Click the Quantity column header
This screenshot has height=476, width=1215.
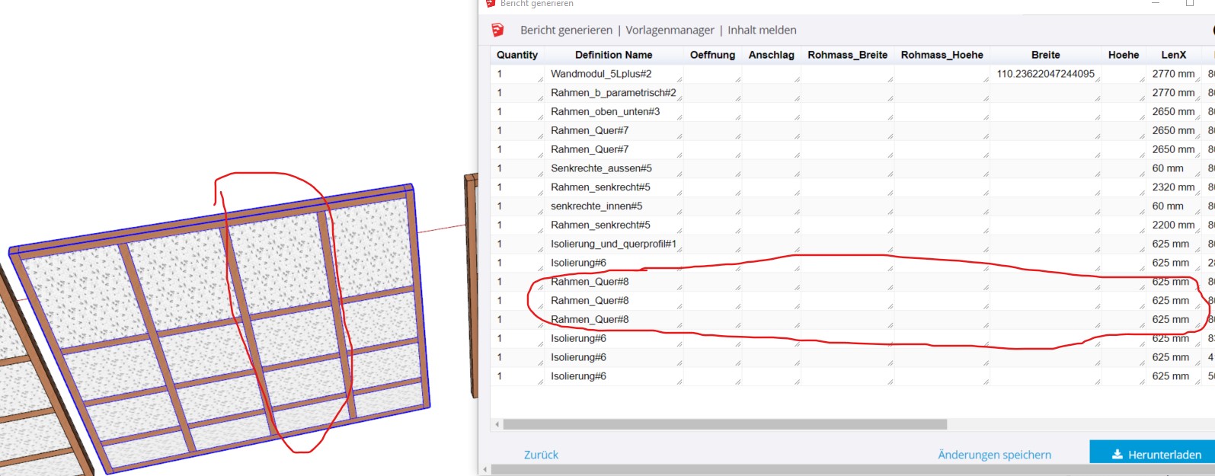pyautogui.click(x=517, y=55)
